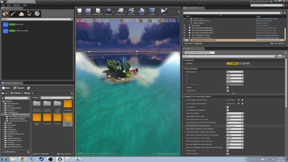Viewport: 288px width, 162px height.
Task: Click the Save toolbar icon
Action: (x=79, y=12)
